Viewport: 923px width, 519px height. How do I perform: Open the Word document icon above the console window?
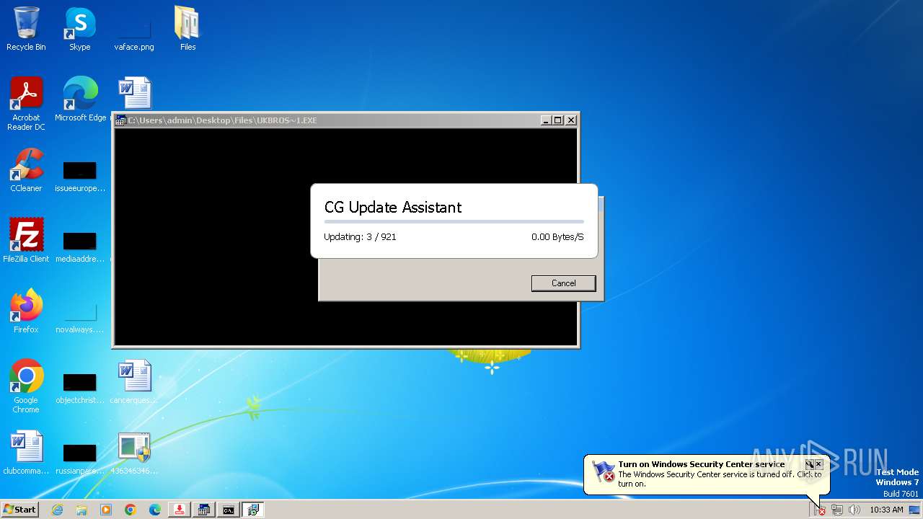click(x=134, y=94)
